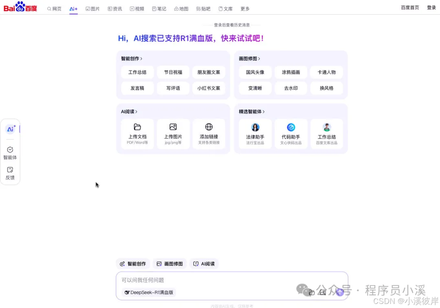Select the 国风头像 image option
The height and width of the screenshot is (308, 440).
[255, 72]
